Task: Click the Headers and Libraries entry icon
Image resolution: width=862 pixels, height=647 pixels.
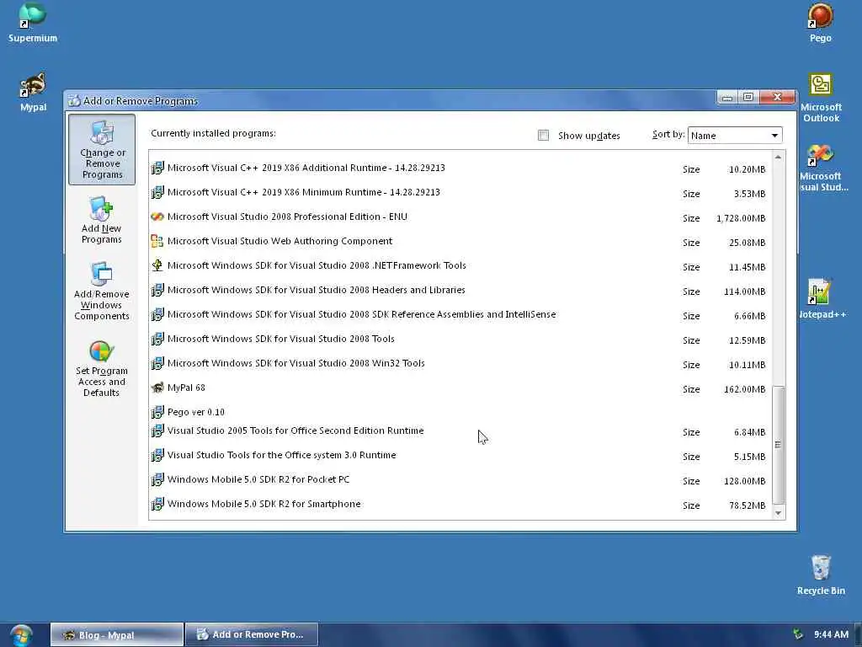Action: pos(157,290)
